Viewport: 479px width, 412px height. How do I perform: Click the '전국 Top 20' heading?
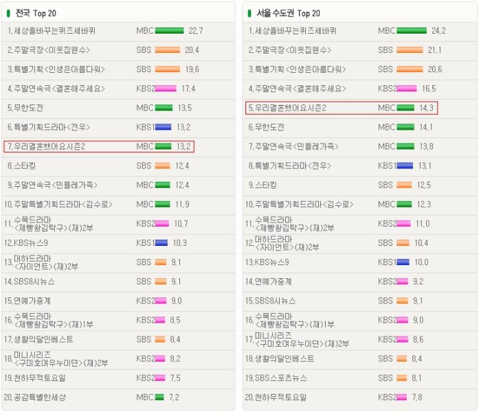(x=36, y=13)
